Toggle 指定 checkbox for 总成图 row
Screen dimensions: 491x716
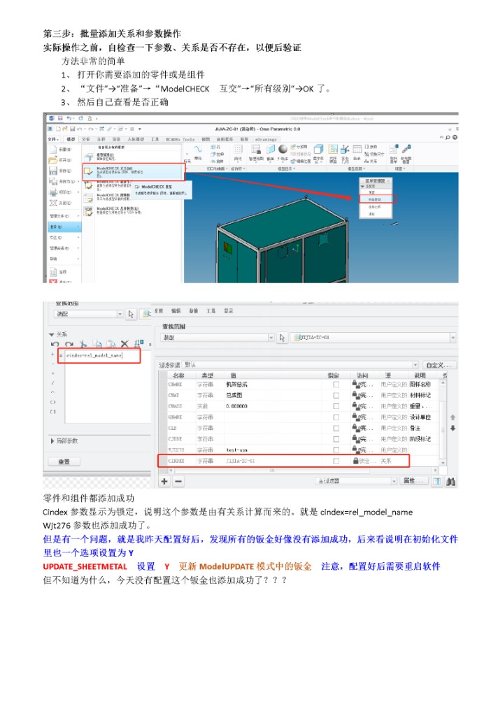(336, 396)
